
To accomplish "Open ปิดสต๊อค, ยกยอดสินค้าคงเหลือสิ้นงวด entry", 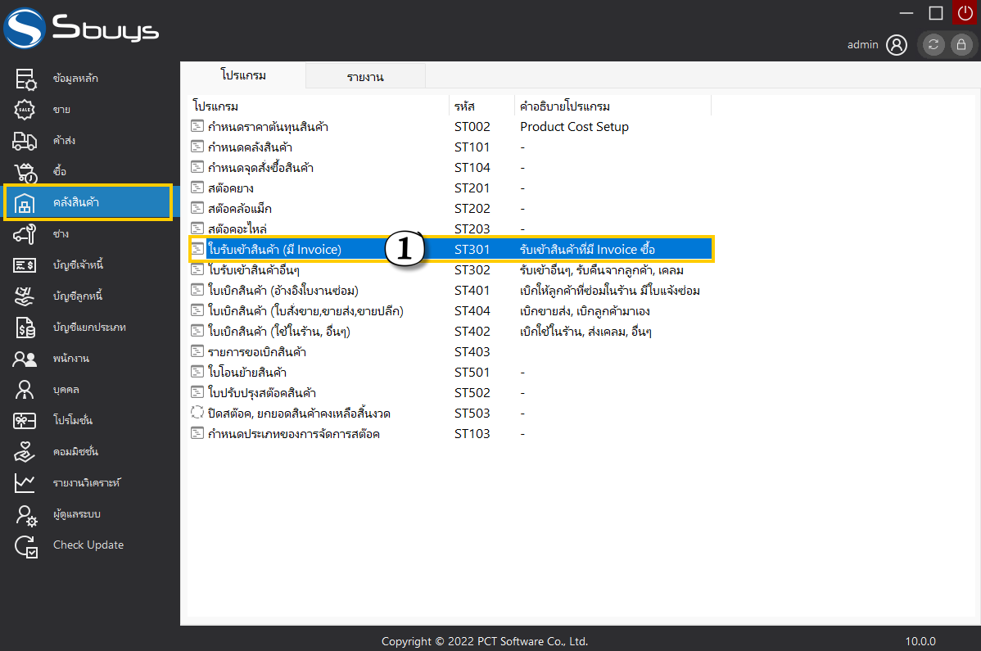I will tap(305, 414).
